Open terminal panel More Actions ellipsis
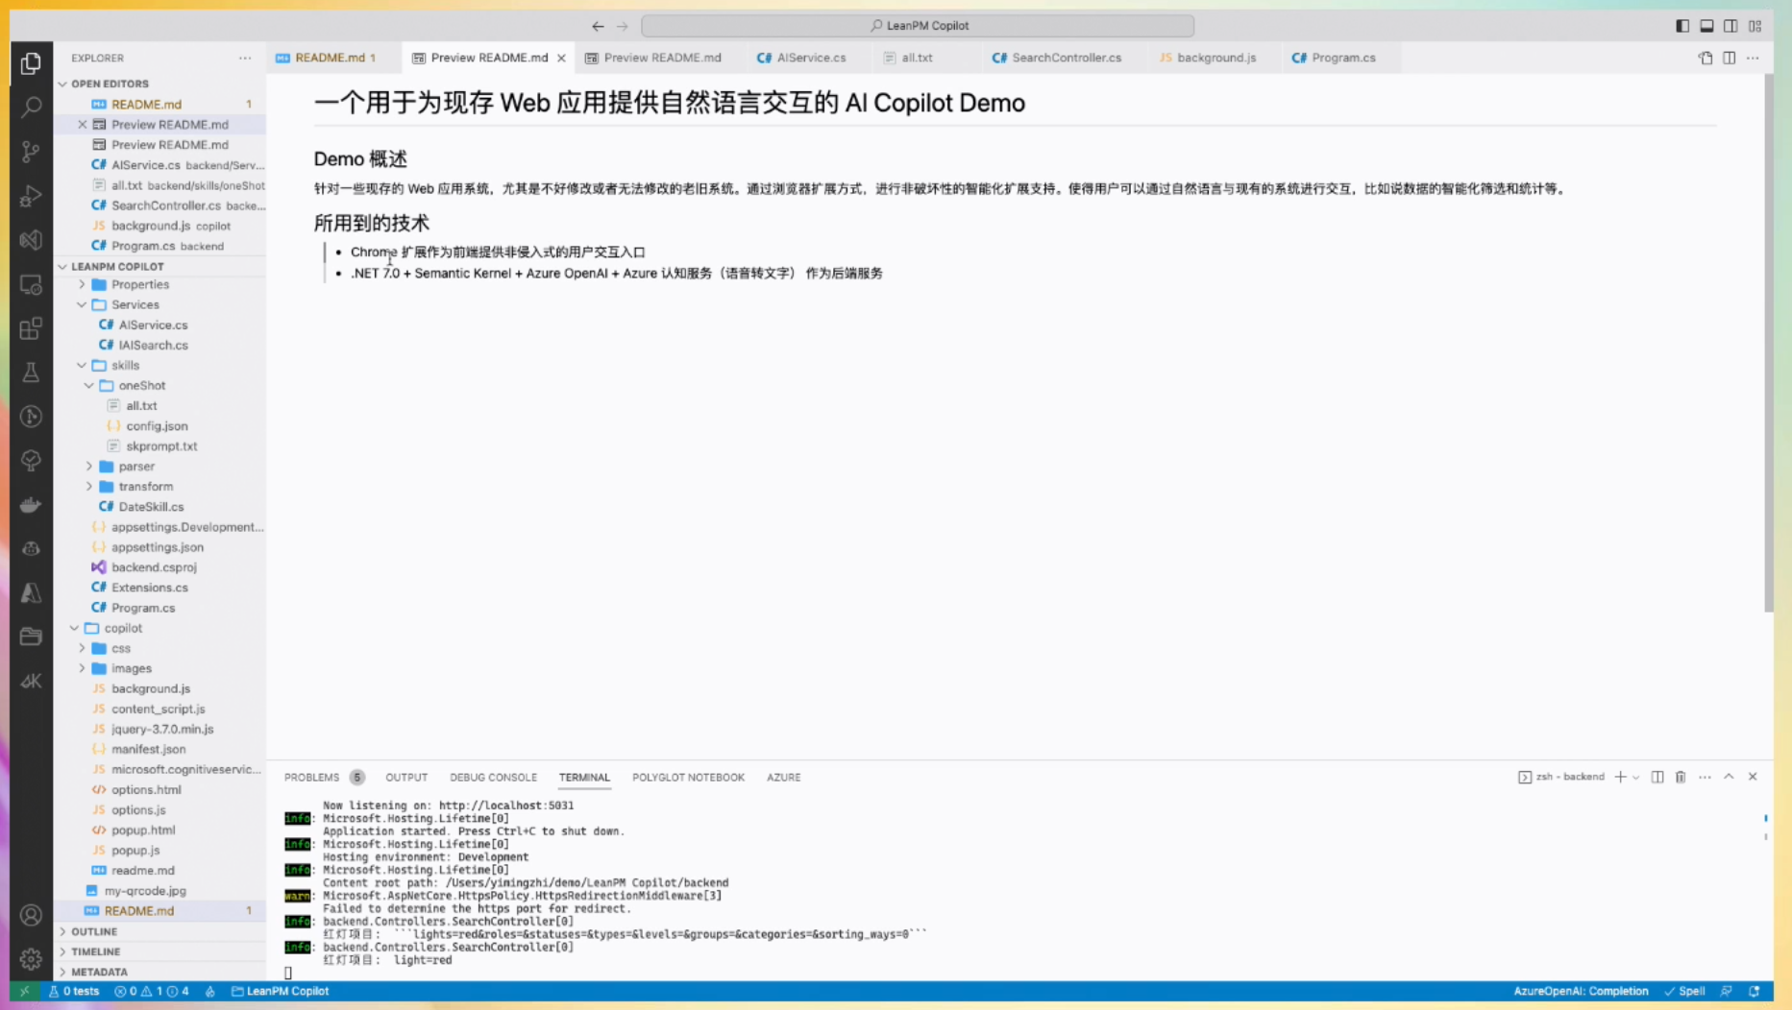The image size is (1792, 1010). [x=1705, y=777]
